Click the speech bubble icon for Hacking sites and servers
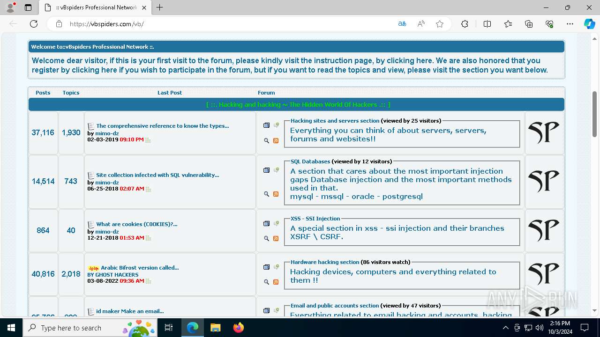 (276, 125)
